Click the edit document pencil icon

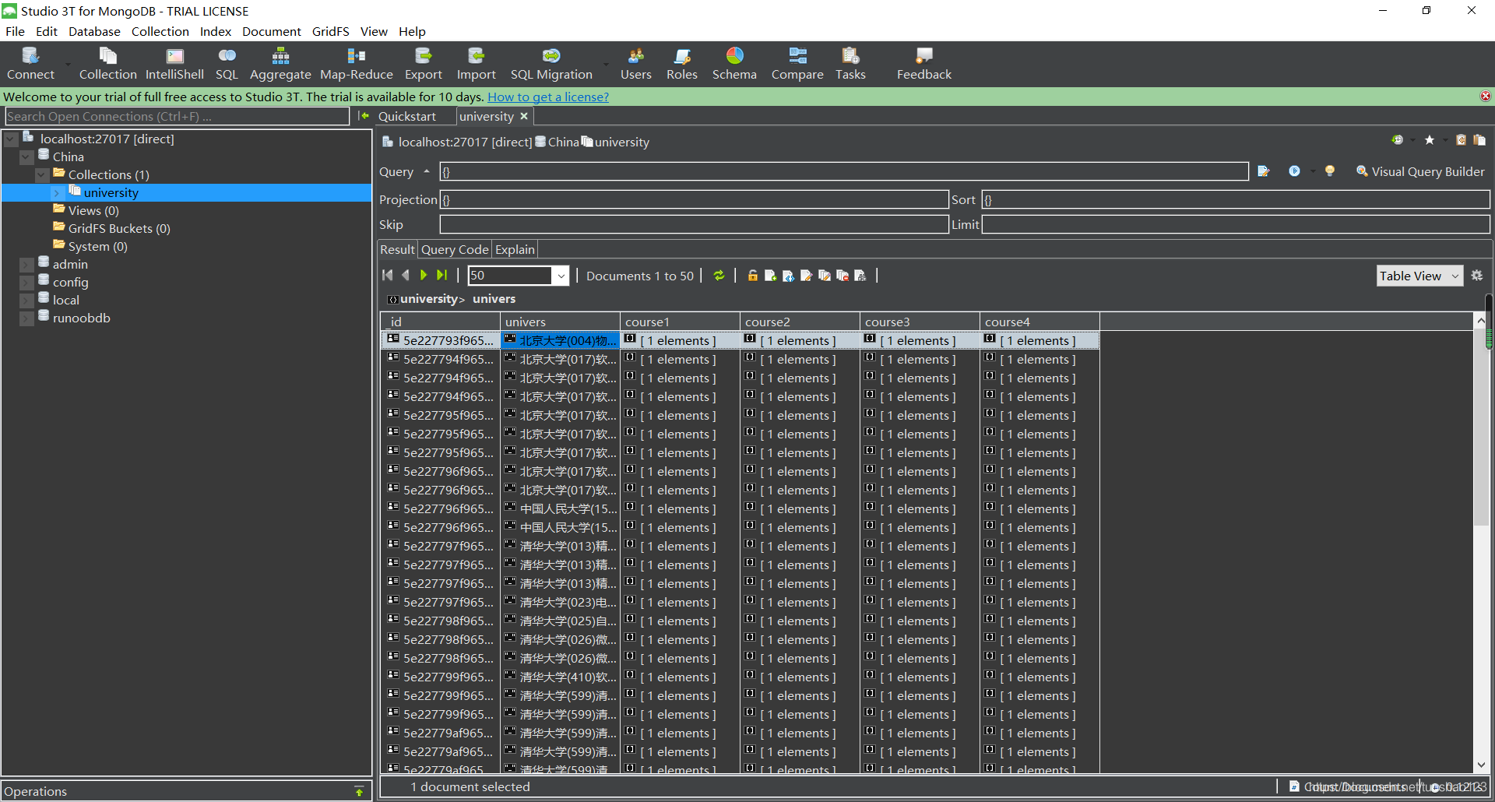tap(806, 276)
